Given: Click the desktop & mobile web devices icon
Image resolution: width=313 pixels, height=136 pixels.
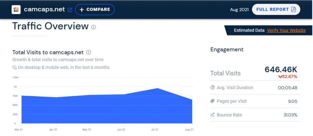Looking at the screenshot, I should [x=14, y=67].
